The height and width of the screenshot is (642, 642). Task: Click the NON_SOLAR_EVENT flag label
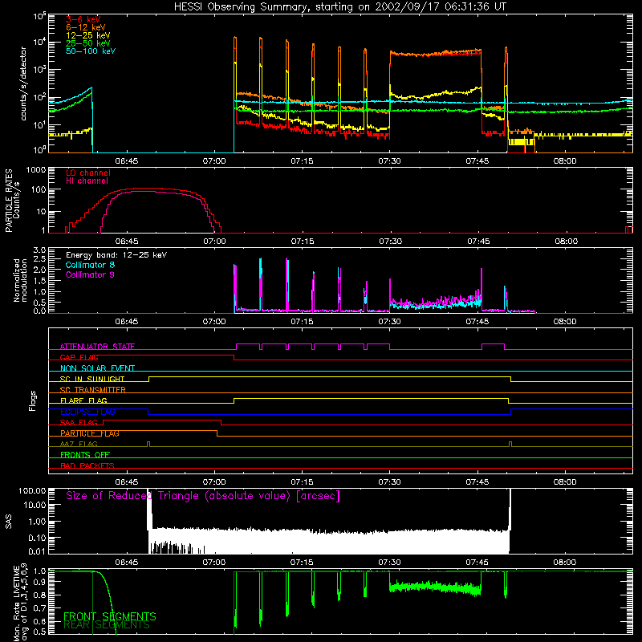click(x=97, y=368)
